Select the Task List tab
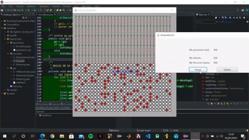This screenshot has height=140, width=249. pyautogui.click(x=203, y=14)
